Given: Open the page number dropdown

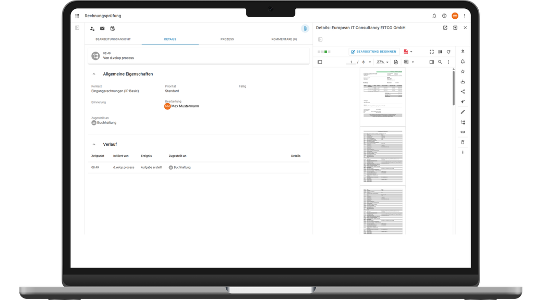Looking at the screenshot, I should pyautogui.click(x=370, y=63).
